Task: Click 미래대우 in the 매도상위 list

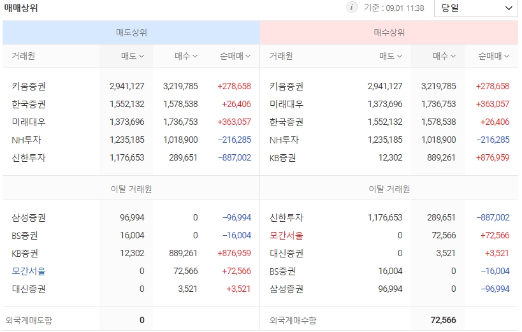Action: click(x=29, y=122)
